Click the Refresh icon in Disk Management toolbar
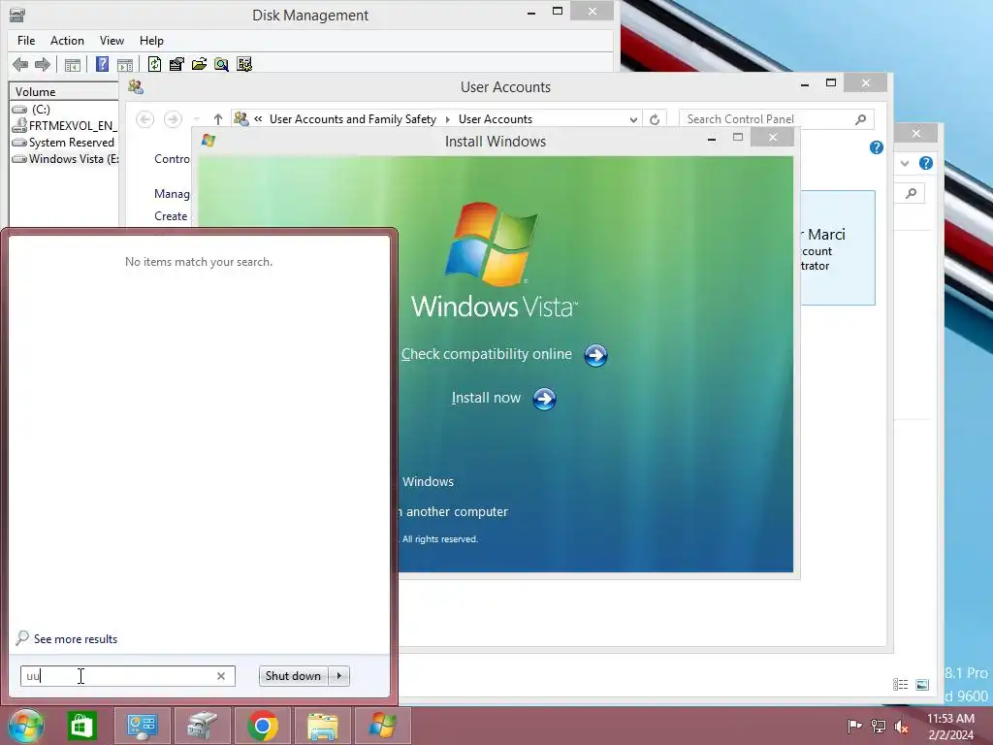The width and height of the screenshot is (993, 745). (x=154, y=64)
